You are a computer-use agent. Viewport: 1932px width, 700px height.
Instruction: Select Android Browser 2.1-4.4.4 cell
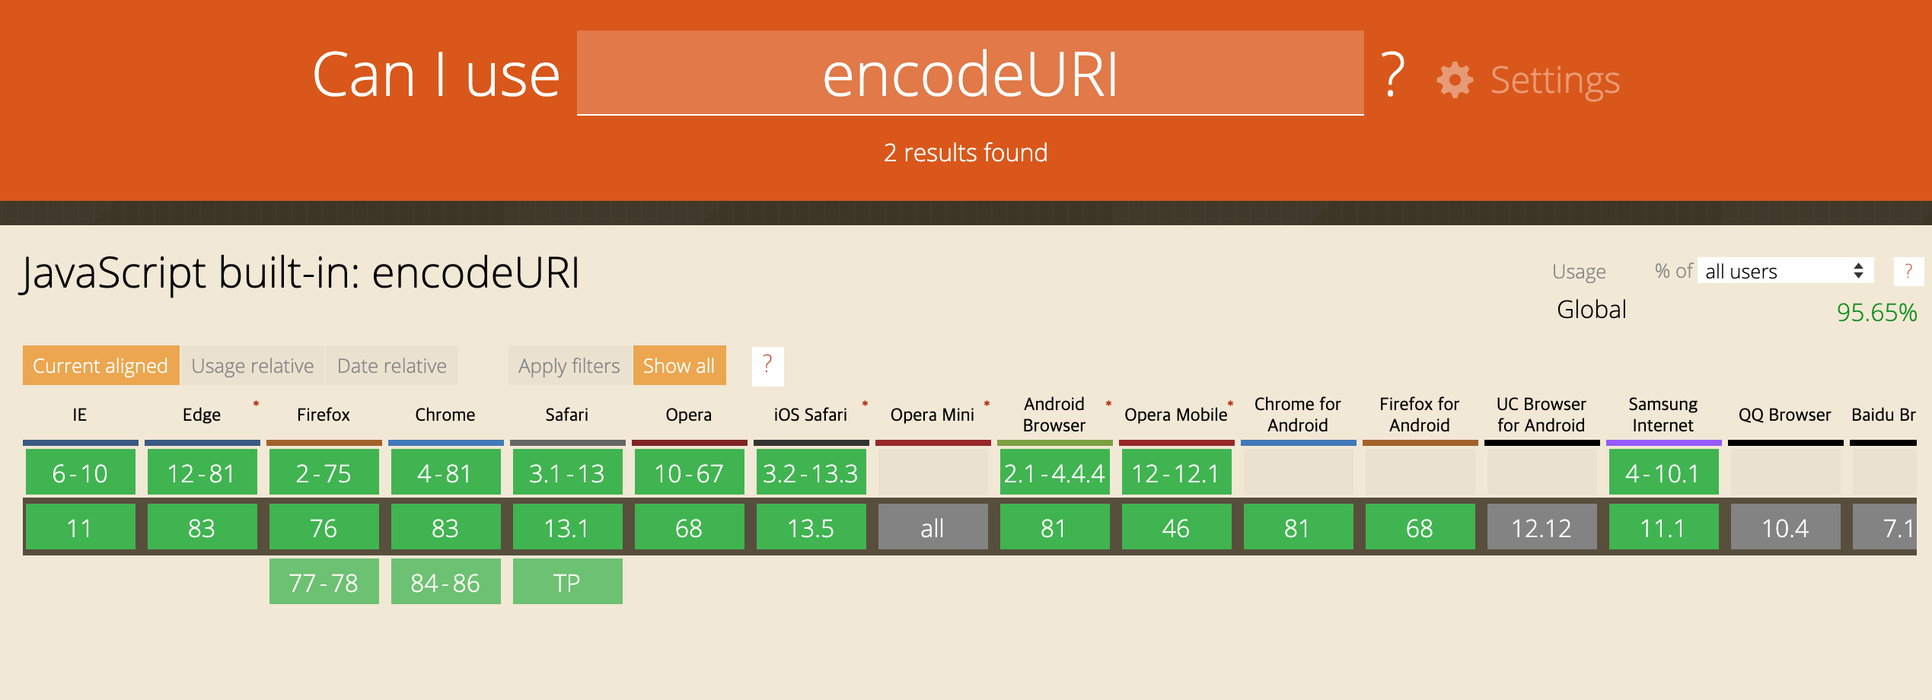point(1055,472)
